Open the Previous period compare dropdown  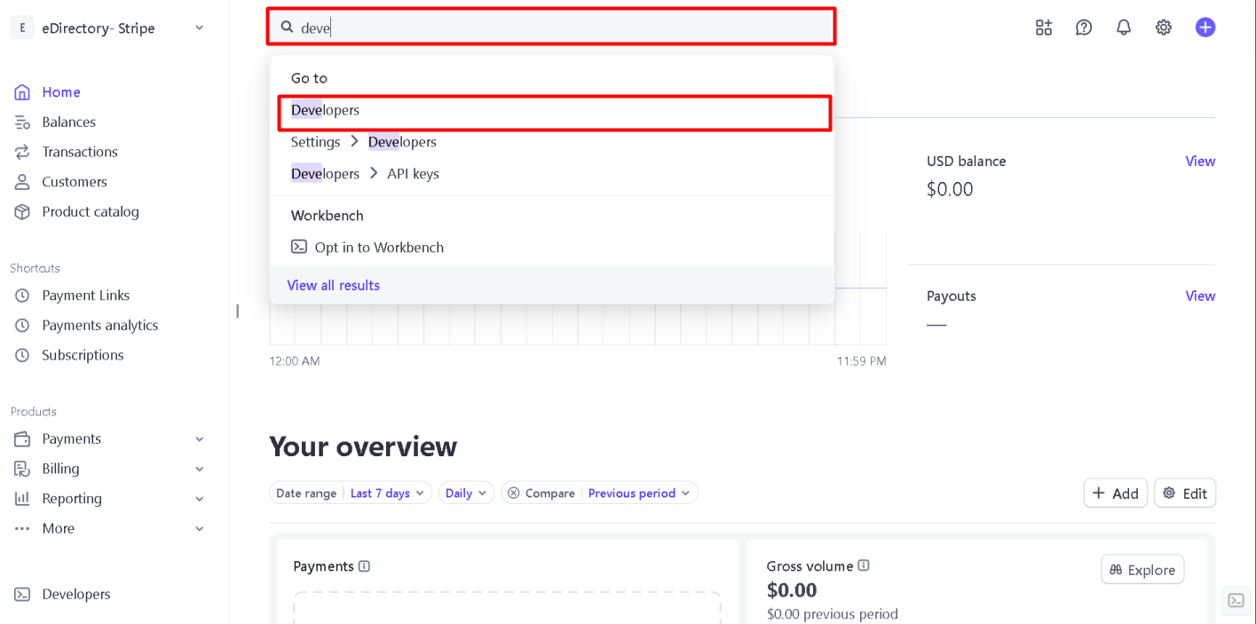pos(639,493)
